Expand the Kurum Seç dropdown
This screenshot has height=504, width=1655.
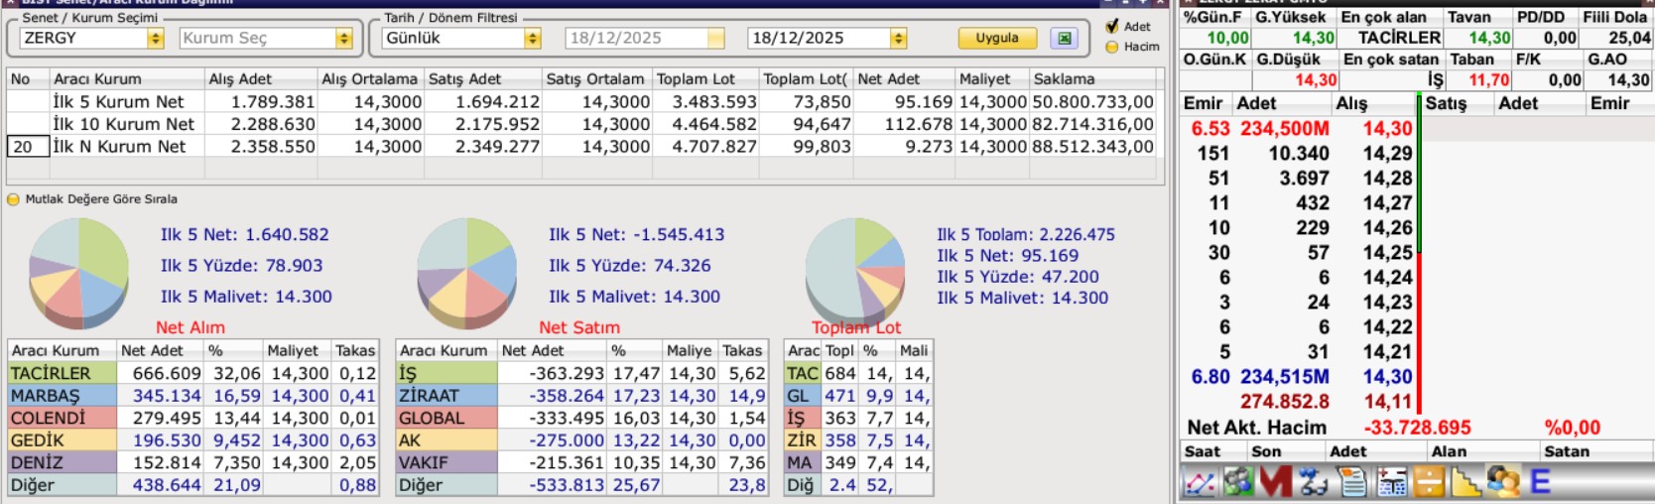343,39
